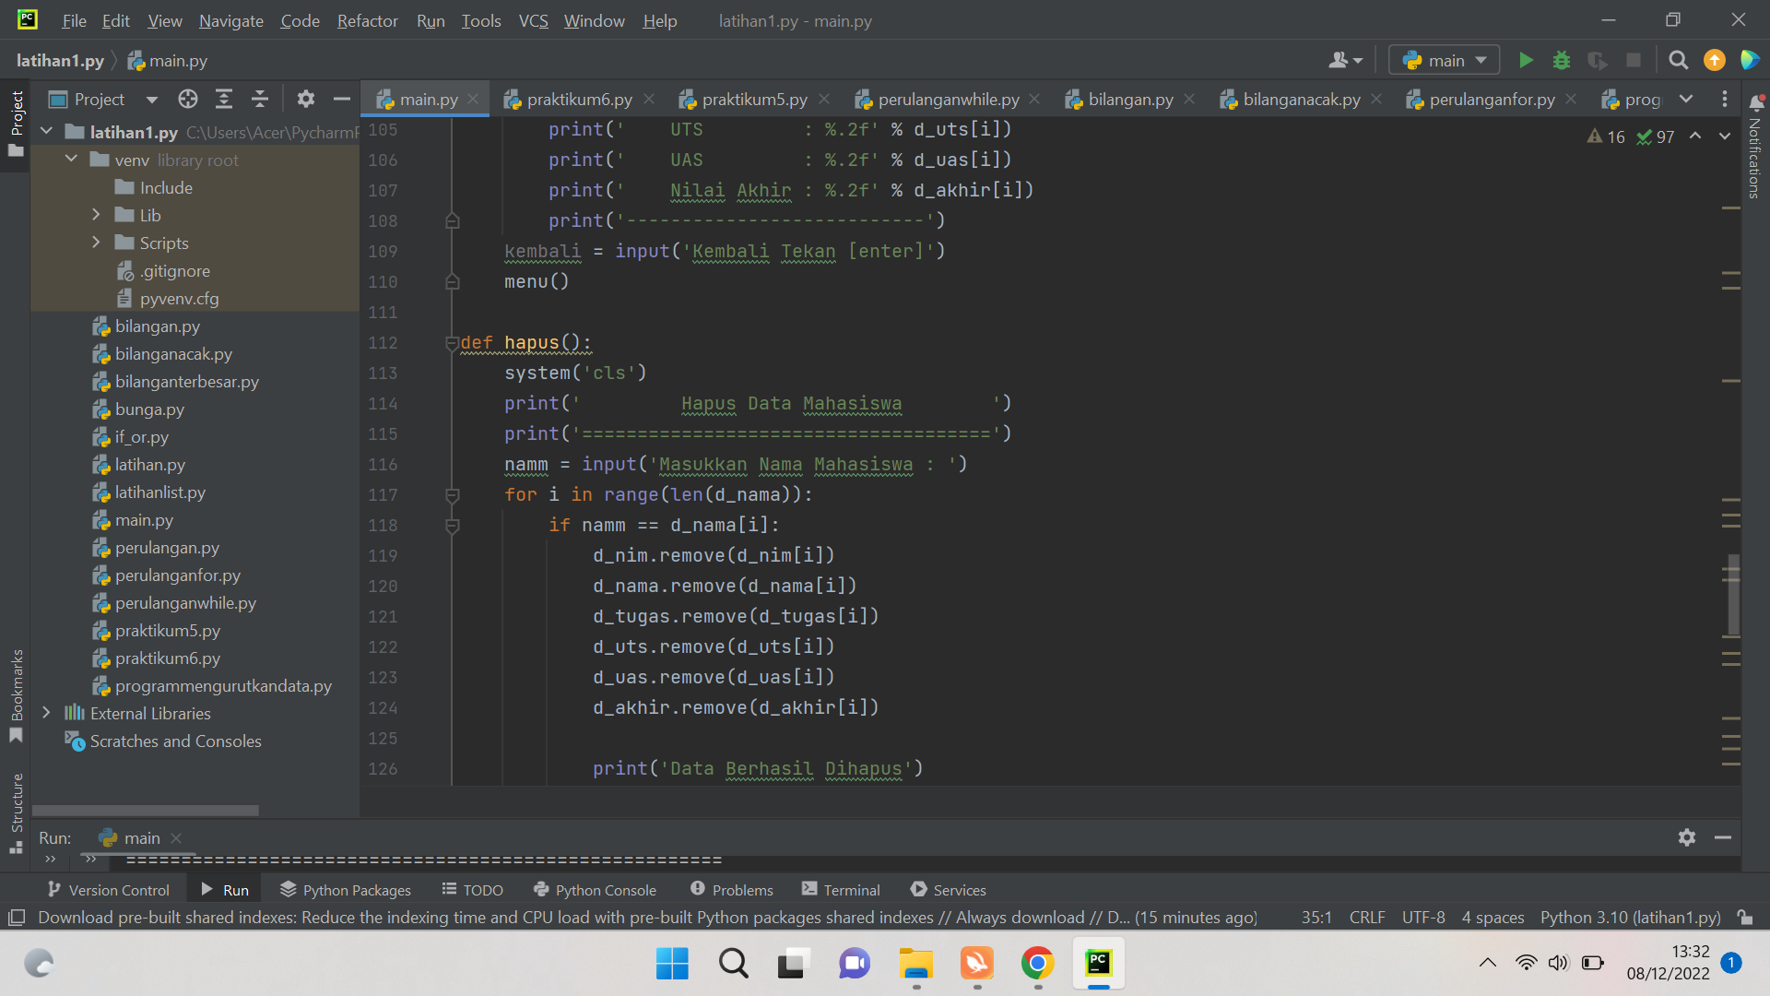This screenshot has height=996, width=1770.
Task: Close the main run tab
Action: [x=176, y=838]
